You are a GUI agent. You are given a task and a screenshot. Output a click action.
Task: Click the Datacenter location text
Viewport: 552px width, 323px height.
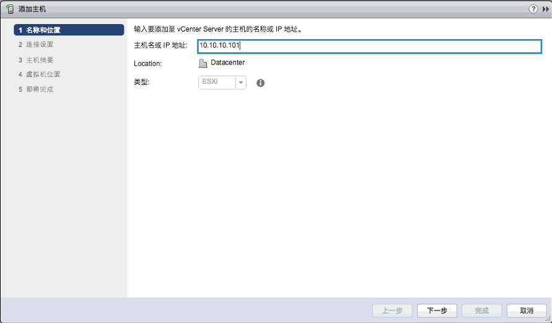(228, 63)
